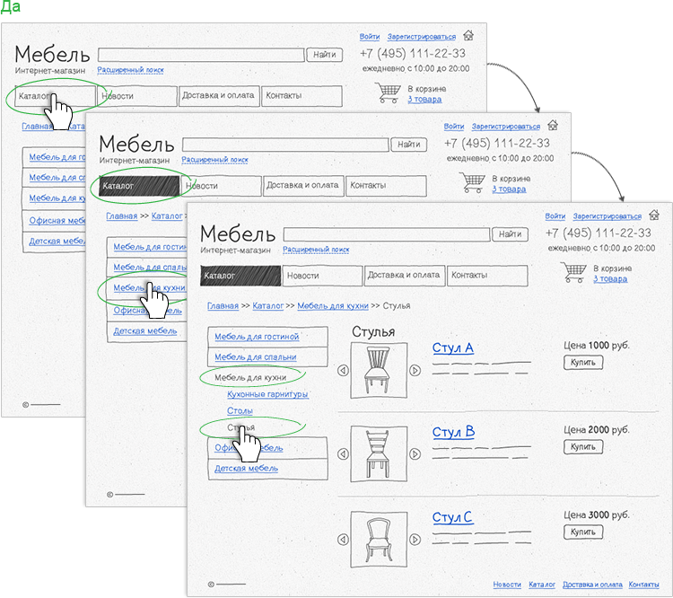Image resolution: width=673 pixels, height=598 pixels.
Task: Collapse the expanded Мебель для кухни sidebar category
Action: coord(250,378)
